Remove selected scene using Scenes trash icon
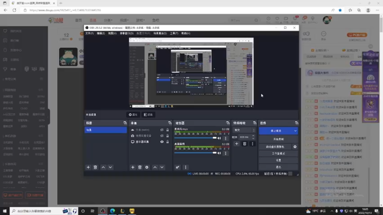 (x=95, y=167)
